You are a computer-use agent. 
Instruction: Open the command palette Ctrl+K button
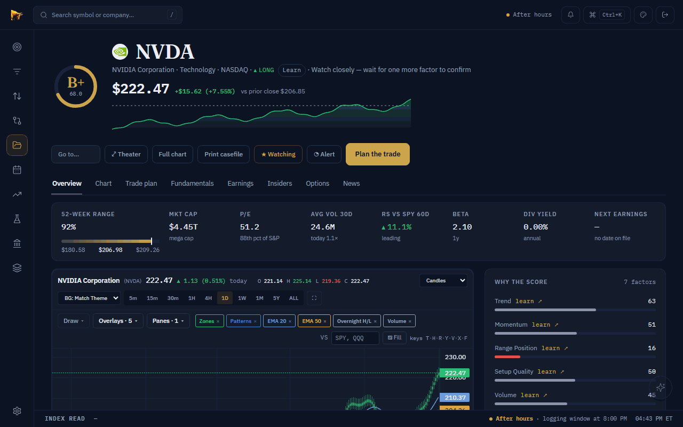point(607,15)
